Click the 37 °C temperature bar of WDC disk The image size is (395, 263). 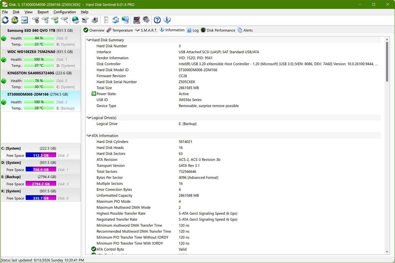pyautogui.click(x=39, y=66)
